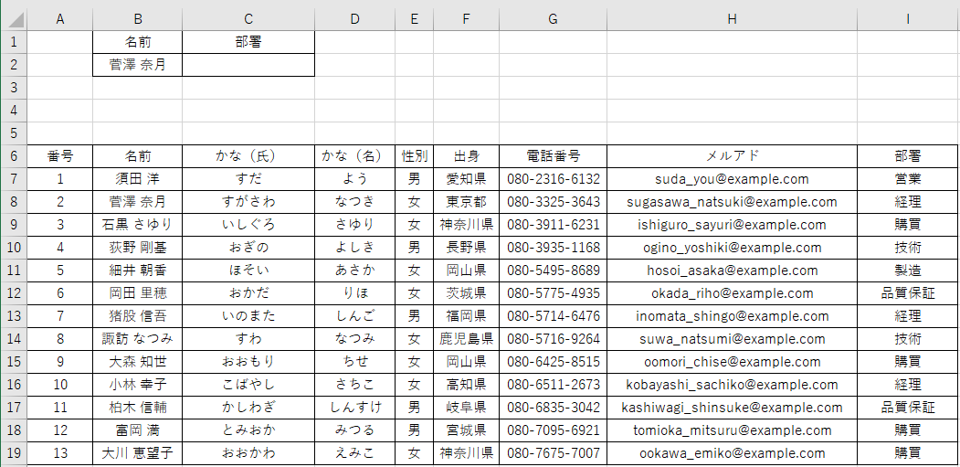Viewport: 960px width, 467px height.
Task: Select email okada_riho@example.com
Action: pos(733,293)
